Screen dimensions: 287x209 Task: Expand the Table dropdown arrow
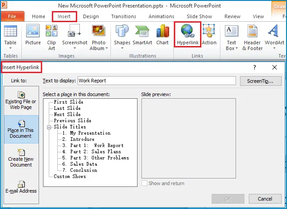click(11, 48)
